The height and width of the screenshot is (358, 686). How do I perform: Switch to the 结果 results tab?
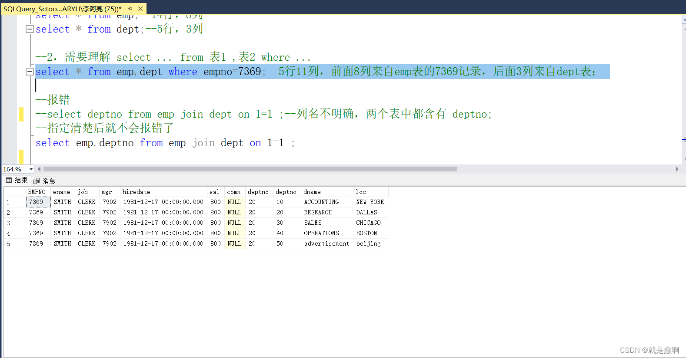17,181
